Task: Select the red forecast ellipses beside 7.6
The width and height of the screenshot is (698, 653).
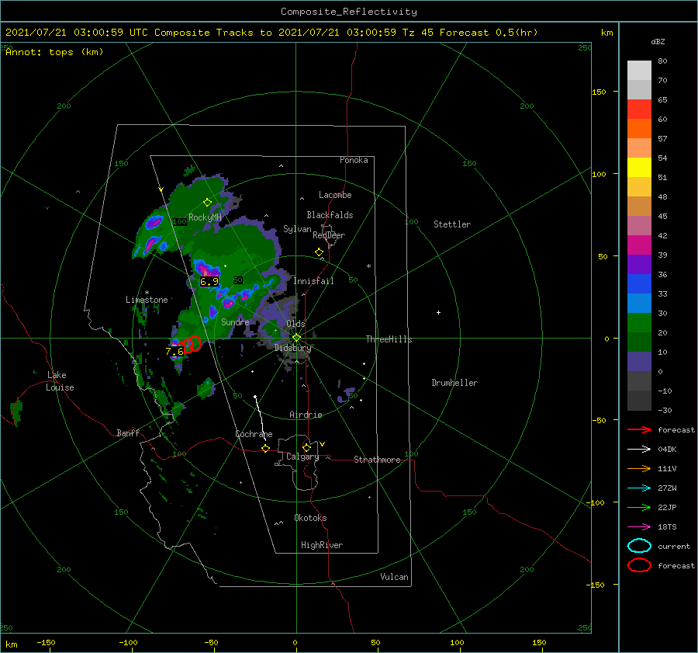Action: coord(192,344)
